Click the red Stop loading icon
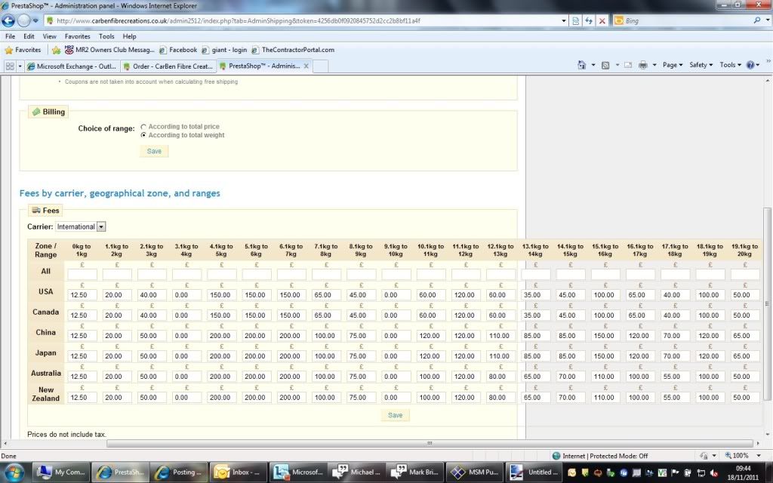Screen dimensions: 773x483 (602, 21)
